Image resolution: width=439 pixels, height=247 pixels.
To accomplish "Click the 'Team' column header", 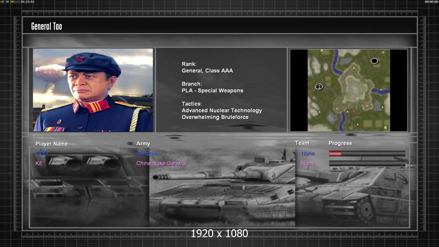I will click(302, 143).
